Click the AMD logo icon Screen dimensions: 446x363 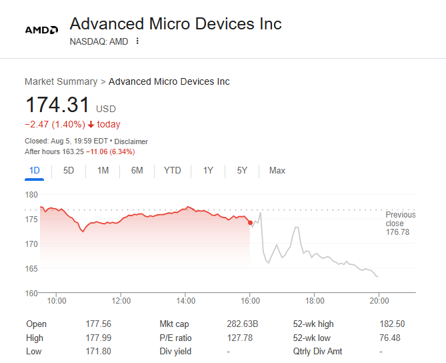(x=41, y=30)
